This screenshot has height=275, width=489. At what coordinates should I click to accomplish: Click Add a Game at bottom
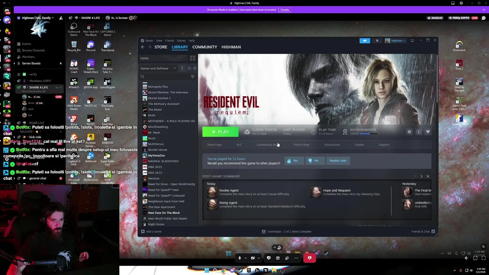point(151,231)
